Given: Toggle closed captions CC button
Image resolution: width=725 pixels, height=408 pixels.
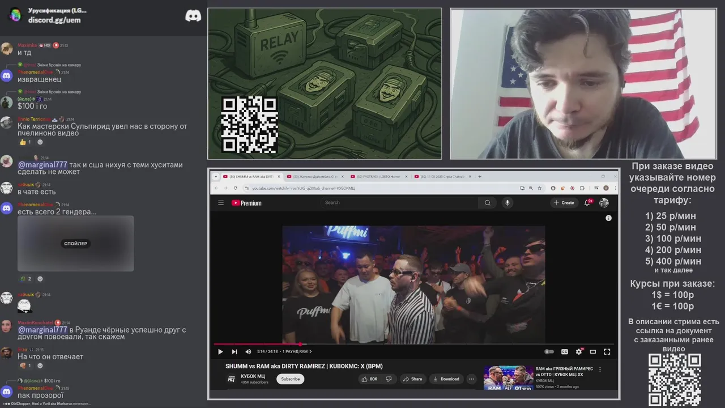Looking at the screenshot, I should 565,351.
